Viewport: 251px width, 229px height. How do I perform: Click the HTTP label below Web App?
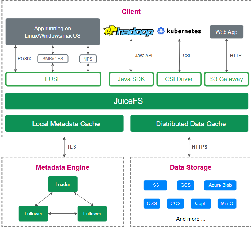[x=235, y=56]
